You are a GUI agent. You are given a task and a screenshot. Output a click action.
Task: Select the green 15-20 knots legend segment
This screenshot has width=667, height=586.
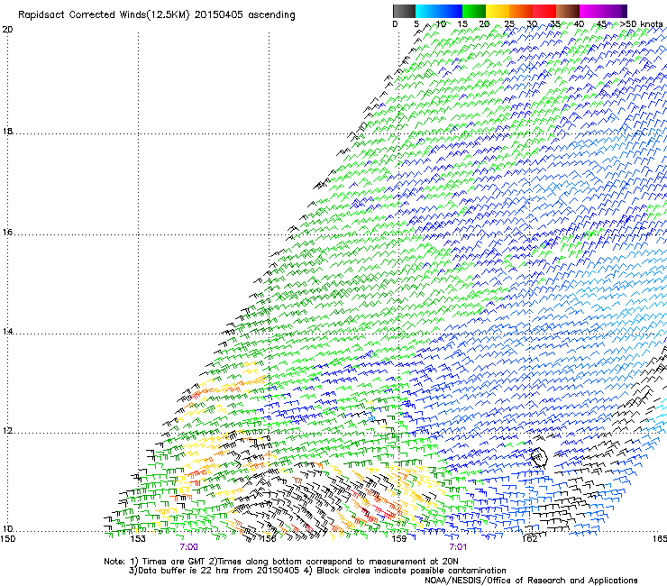474,11
